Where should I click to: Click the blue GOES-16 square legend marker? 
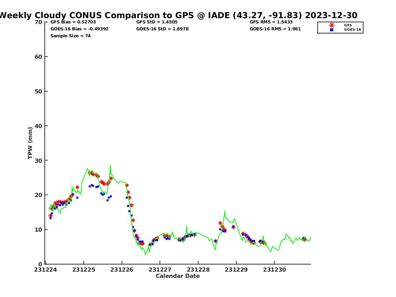(332, 30)
